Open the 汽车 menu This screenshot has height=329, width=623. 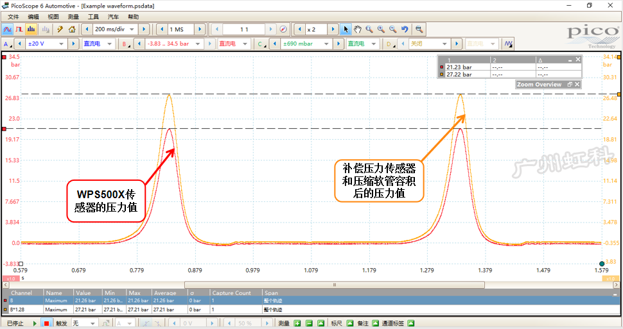point(113,17)
